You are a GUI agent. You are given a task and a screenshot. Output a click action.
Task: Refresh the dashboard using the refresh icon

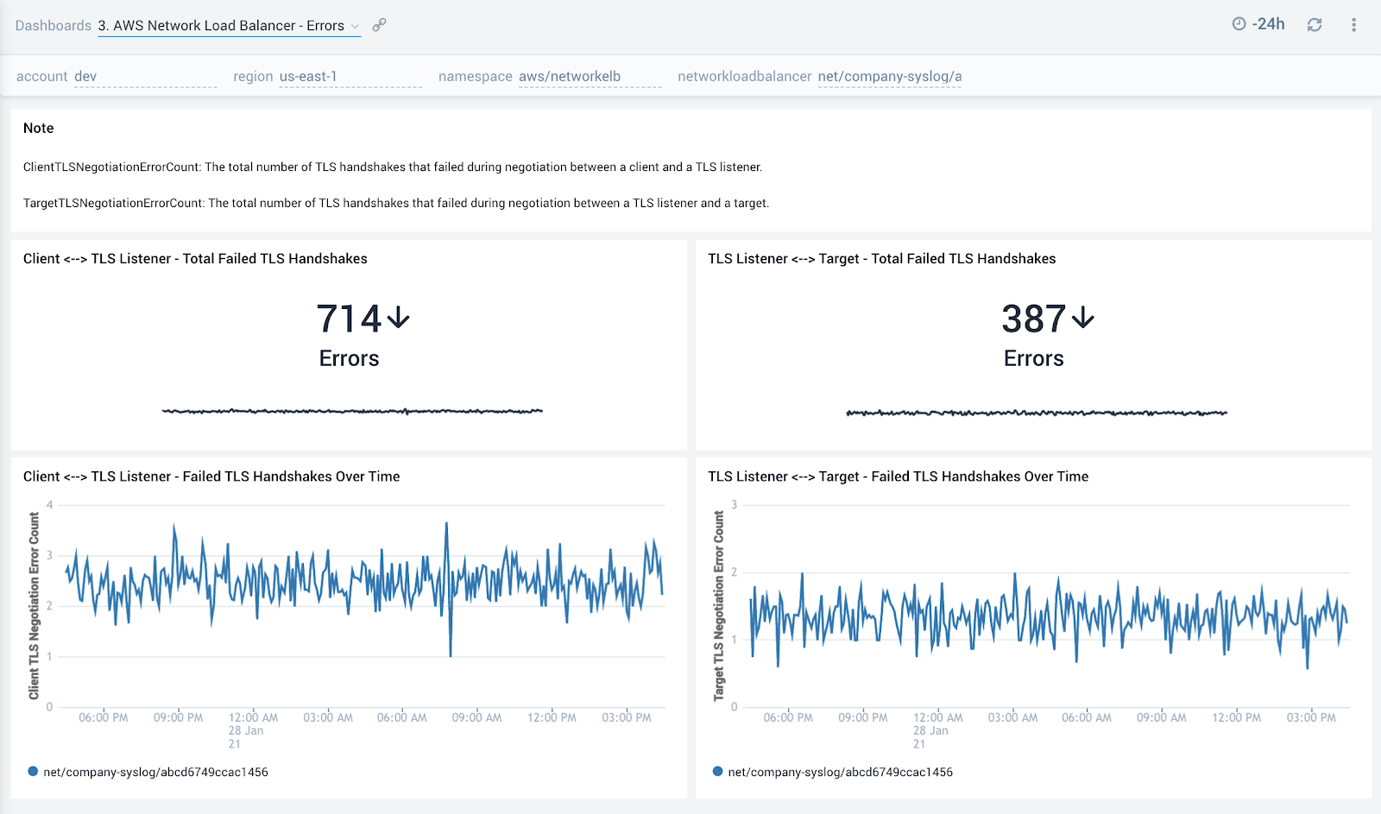click(x=1314, y=25)
